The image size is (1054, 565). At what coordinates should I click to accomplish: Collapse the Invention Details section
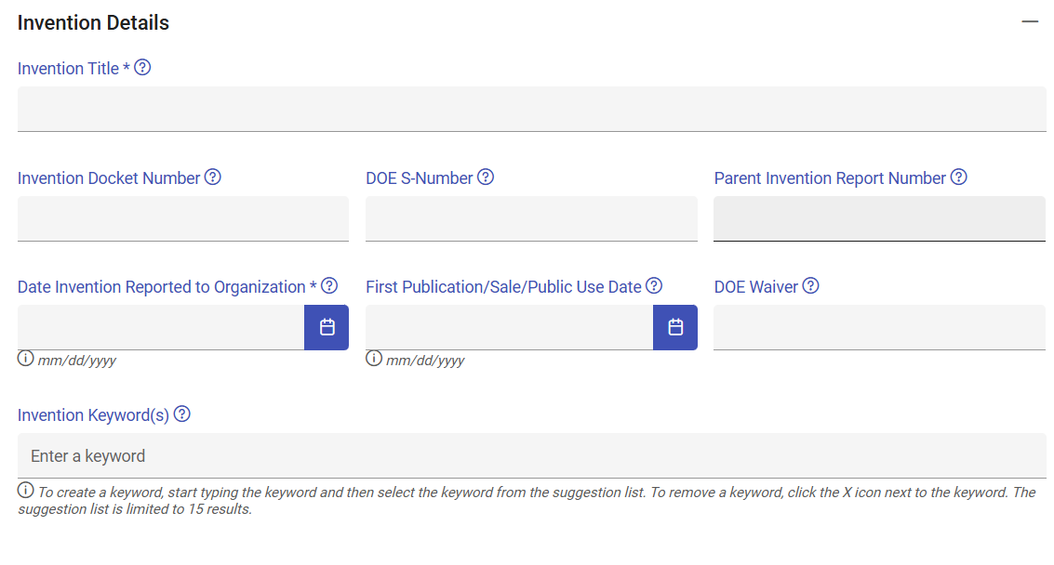tap(1029, 21)
